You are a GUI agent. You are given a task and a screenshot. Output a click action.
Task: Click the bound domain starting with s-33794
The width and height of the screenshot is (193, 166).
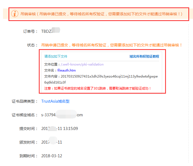(62, 115)
